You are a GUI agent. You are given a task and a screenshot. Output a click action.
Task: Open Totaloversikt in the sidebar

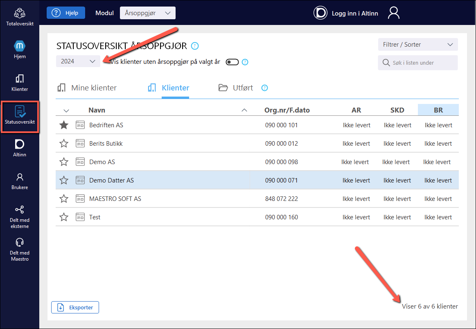point(20,17)
